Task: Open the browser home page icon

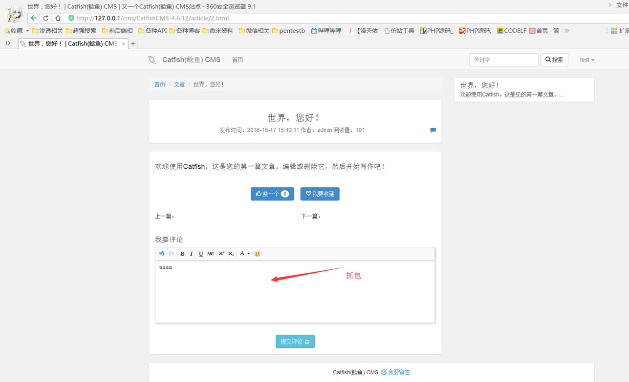Action: (x=58, y=18)
